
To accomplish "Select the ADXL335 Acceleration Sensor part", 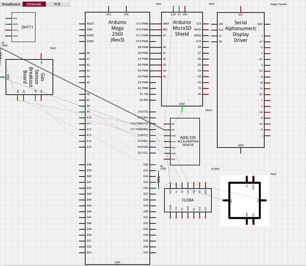I will 185,141.
